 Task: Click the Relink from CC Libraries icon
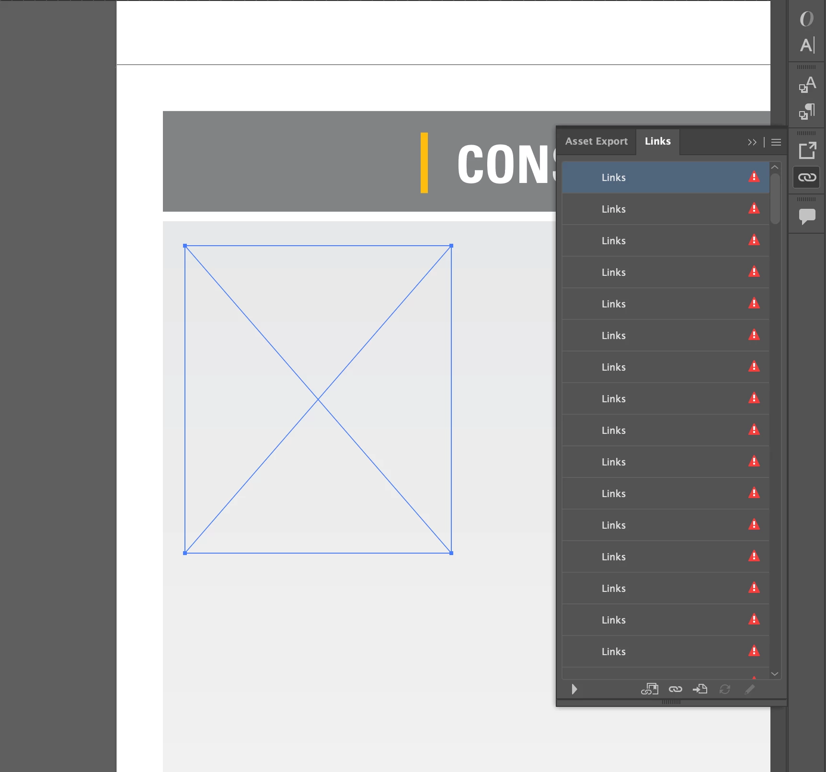[650, 689]
